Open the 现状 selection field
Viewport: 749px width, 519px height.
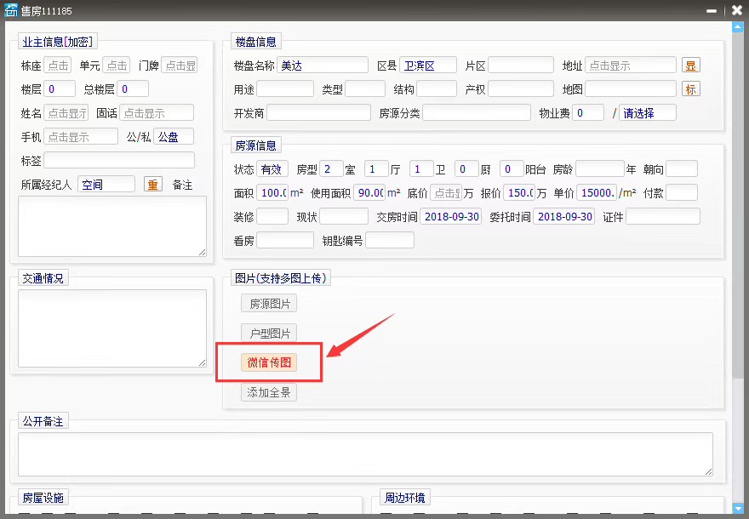344,217
